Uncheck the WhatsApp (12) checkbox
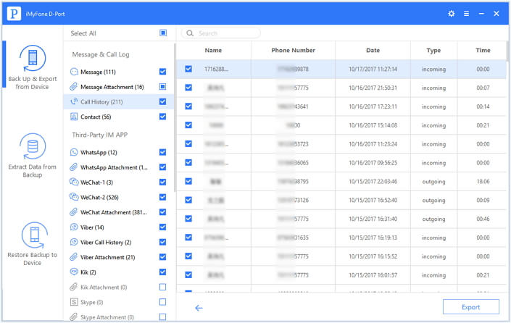This screenshot has height=323, width=511. pos(162,152)
